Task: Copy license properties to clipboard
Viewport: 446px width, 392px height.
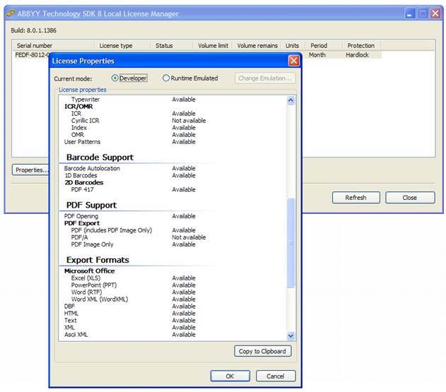Action: [x=262, y=351]
